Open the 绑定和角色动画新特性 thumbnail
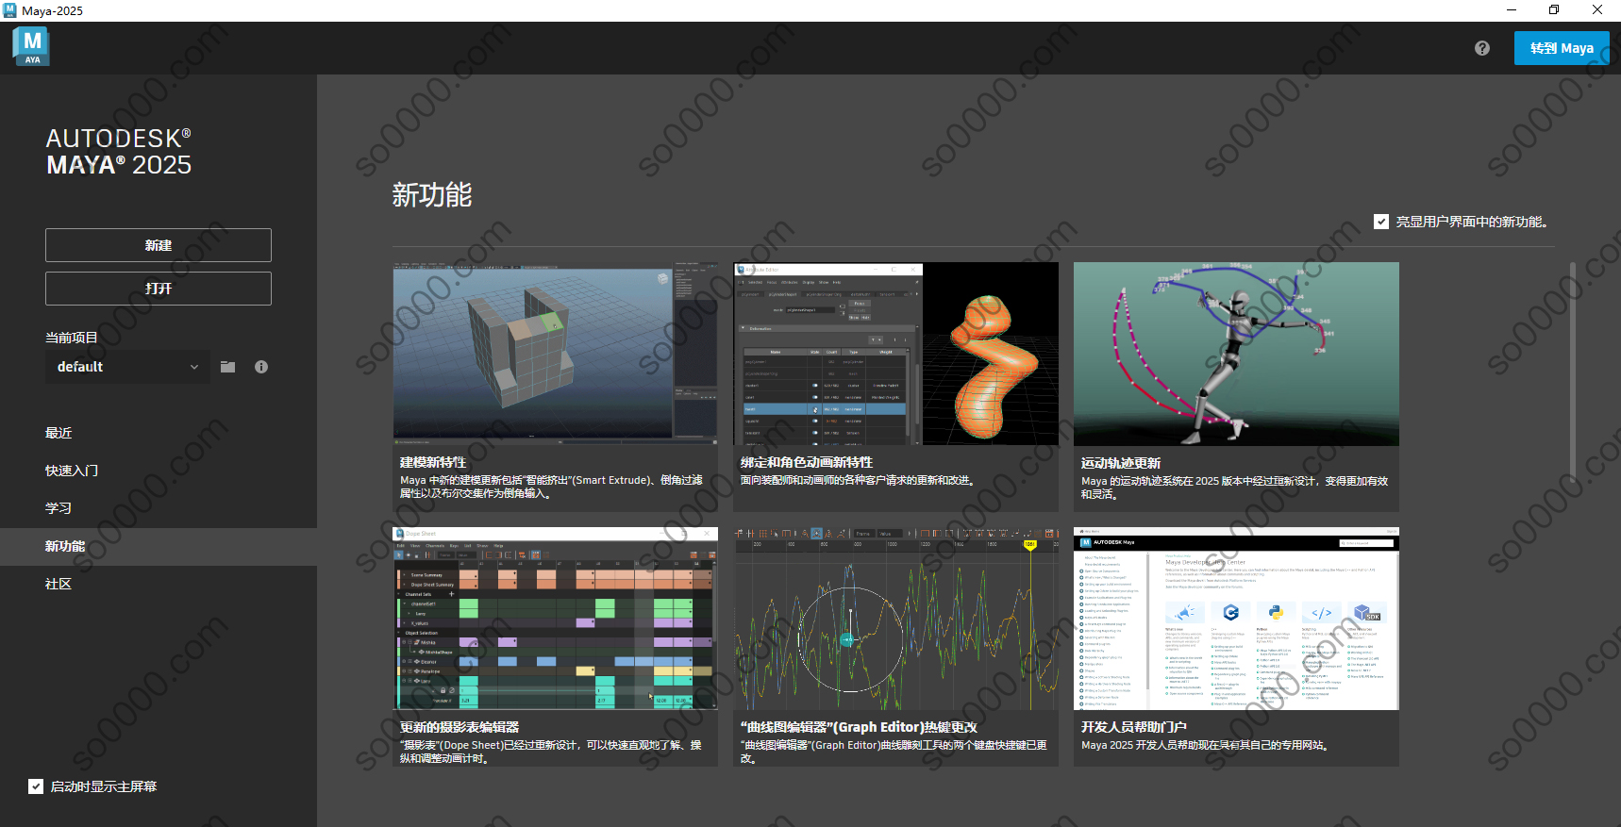The height and width of the screenshot is (827, 1621). [x=895, y=354]
